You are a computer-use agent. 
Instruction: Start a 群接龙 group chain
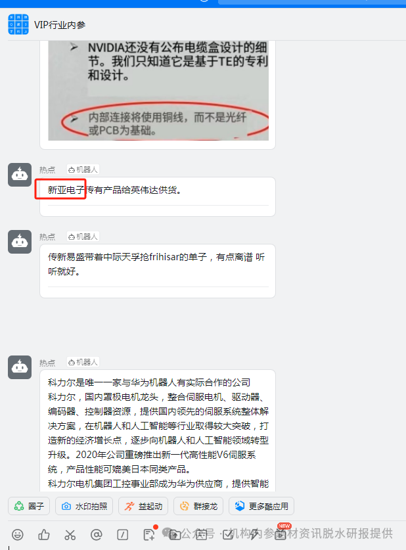pos(198,506)
